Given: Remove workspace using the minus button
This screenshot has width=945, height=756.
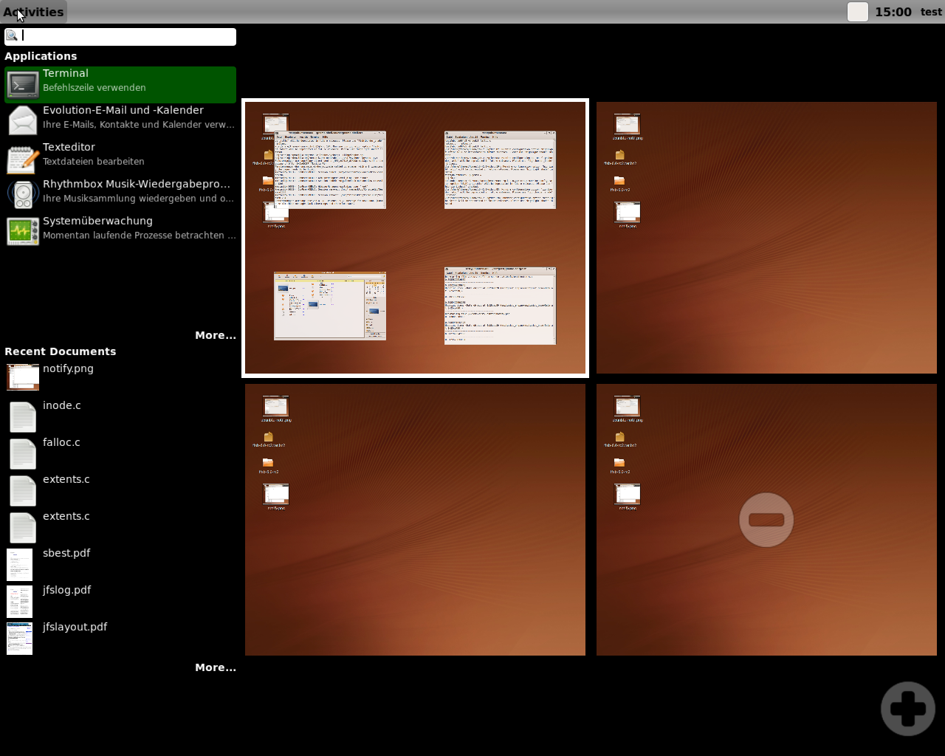Looking at the screenshot, I should click(x=766, y=520).
